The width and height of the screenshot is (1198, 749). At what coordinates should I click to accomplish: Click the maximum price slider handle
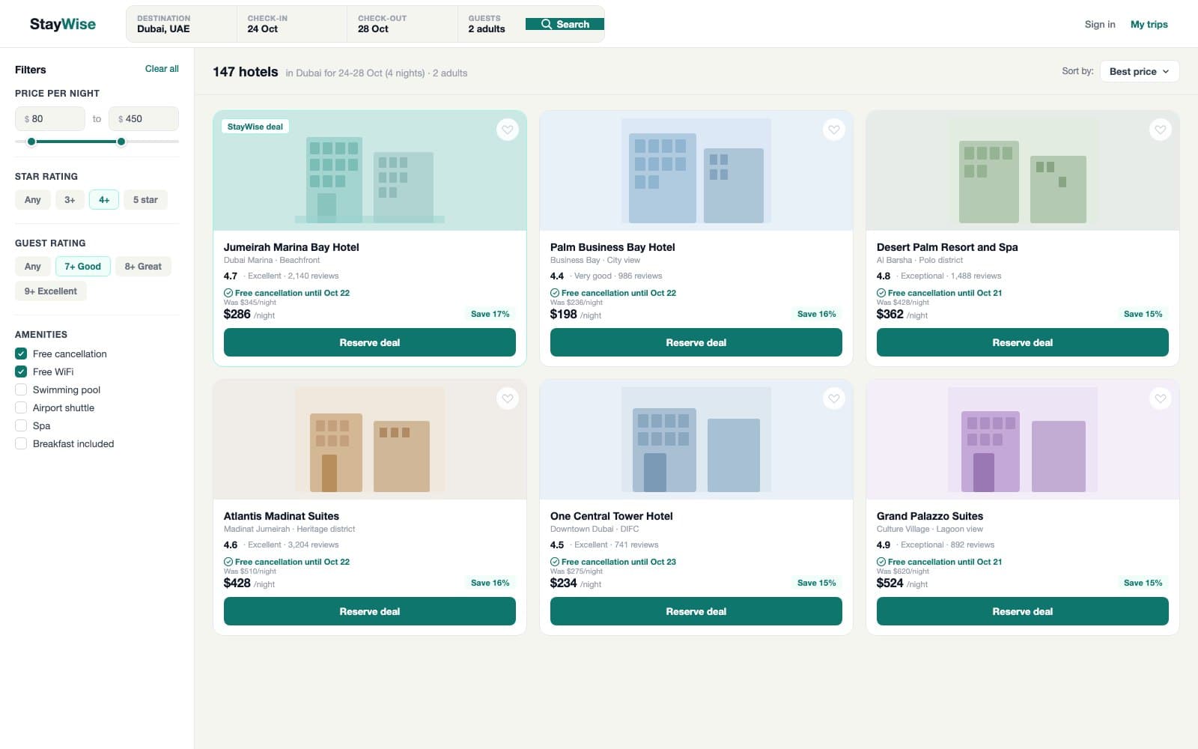pos(121,142)
